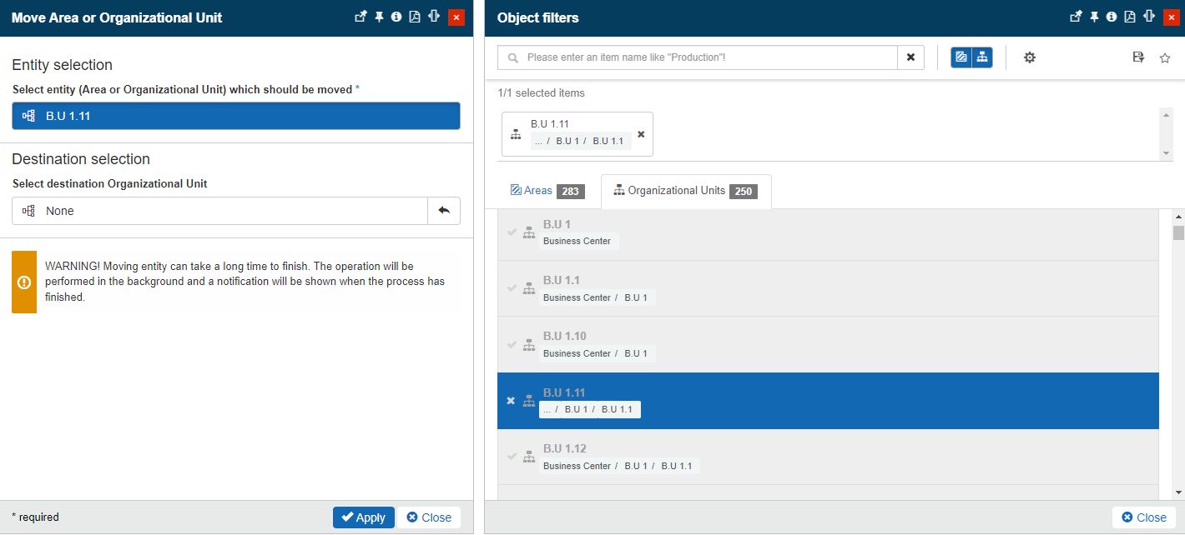Image resolution: width=1185 pixels, height=535 pixels.
Task: Deselect the highlighted B.U 1.11 list row
Action: pos(511,401)
